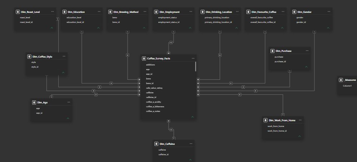Open more options for Dim_Roast_Level
The width and height of the screenshot is (357, 162).
pyautogui.click(x=53, y=11)
